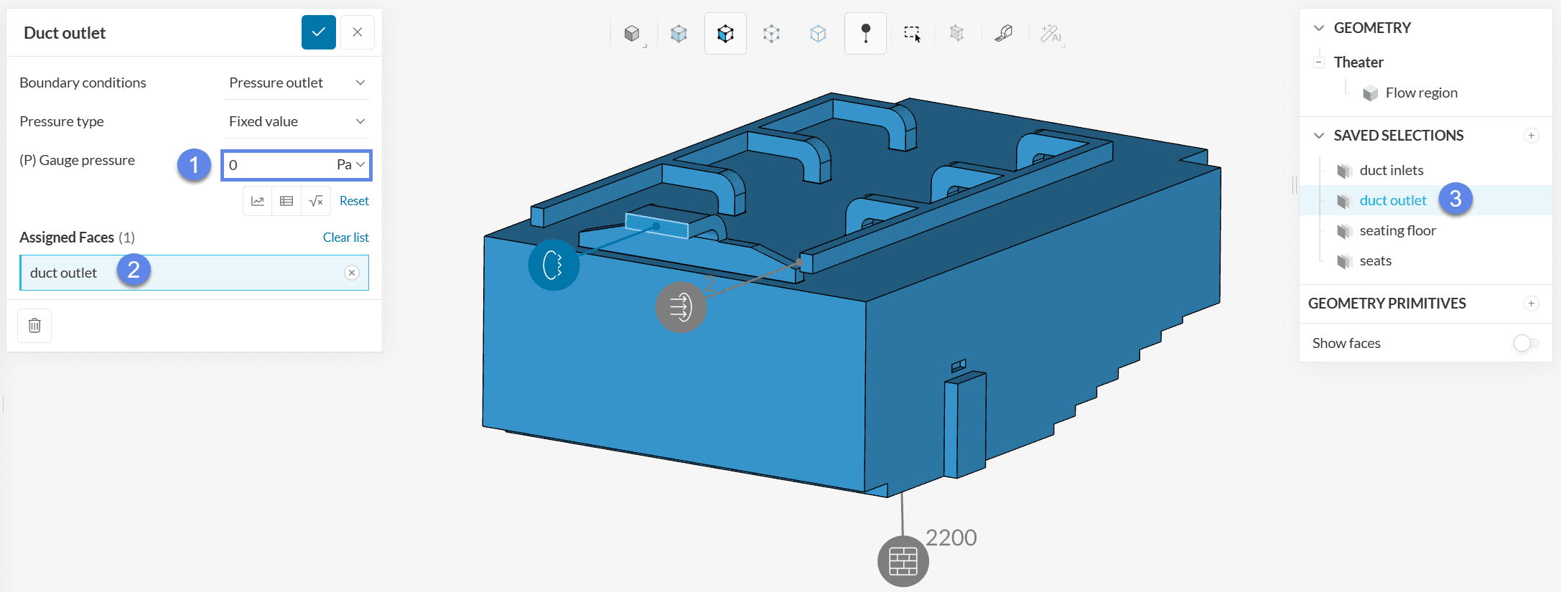The image size is (1561, 592).
Task: Click the AI magic wand tool
Action: (x=1050, y=34)
